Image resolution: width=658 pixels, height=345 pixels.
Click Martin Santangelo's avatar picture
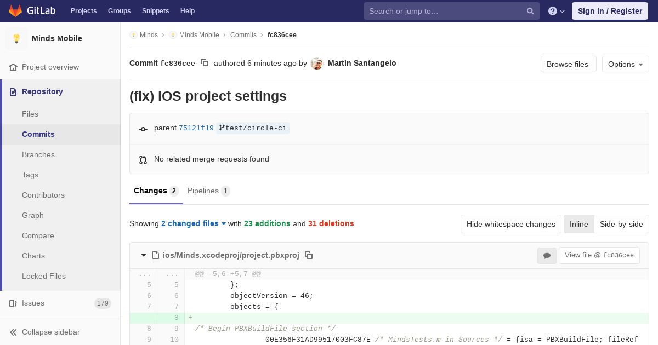click(x=317, y=64)
